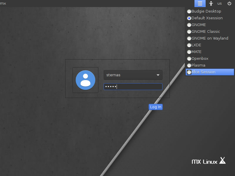Open the power menu icon
The height and width of the screenshot is (176, 235).
coord(229,4)
